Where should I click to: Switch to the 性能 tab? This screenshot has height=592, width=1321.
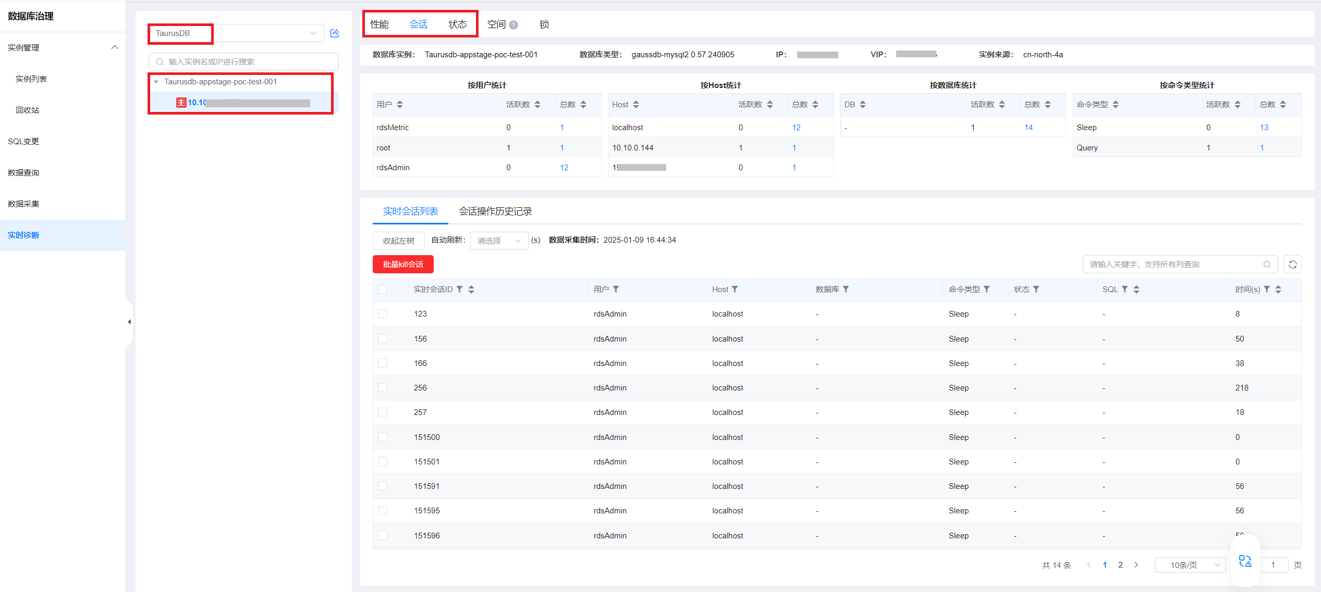pyautogui.click(x=380, y=24)
